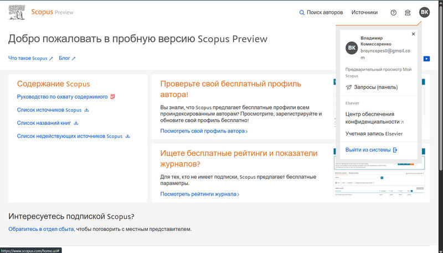
Task: Open Источники in the top navigation
Action: 364,13
